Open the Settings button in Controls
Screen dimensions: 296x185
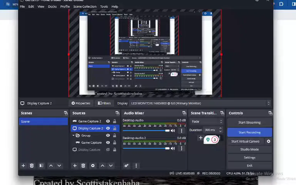(x=249, y=158)
